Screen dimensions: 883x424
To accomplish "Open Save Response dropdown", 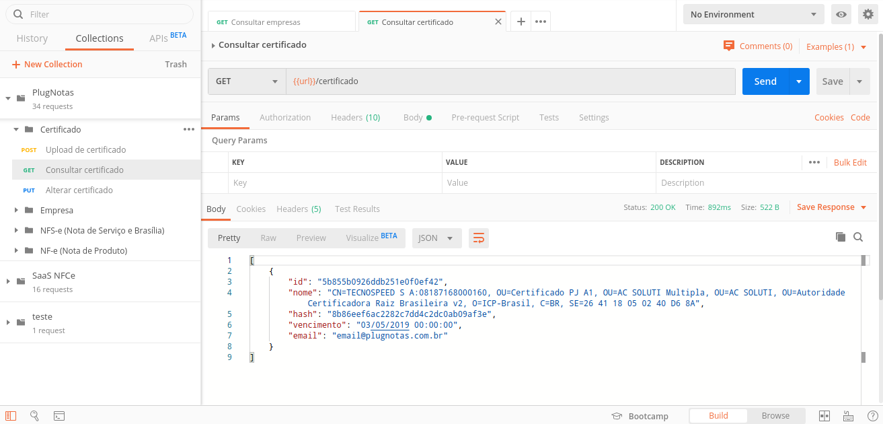I will pos(832,207).
